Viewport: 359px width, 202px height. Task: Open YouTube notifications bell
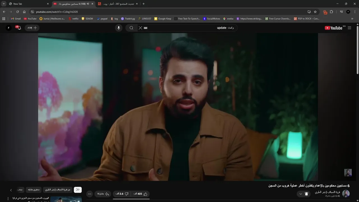click(19, 28)
